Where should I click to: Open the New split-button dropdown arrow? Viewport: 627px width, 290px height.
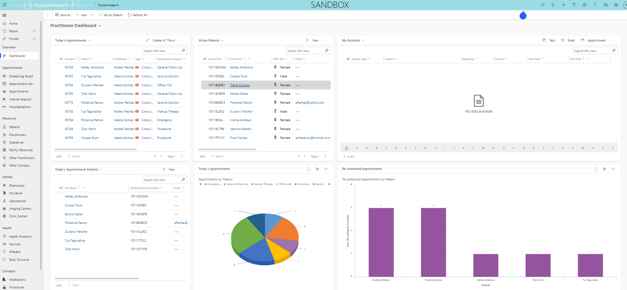[x=92, y=15]
